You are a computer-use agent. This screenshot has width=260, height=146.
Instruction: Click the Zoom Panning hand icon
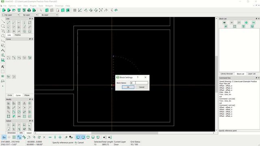click(x=116, y=10)
